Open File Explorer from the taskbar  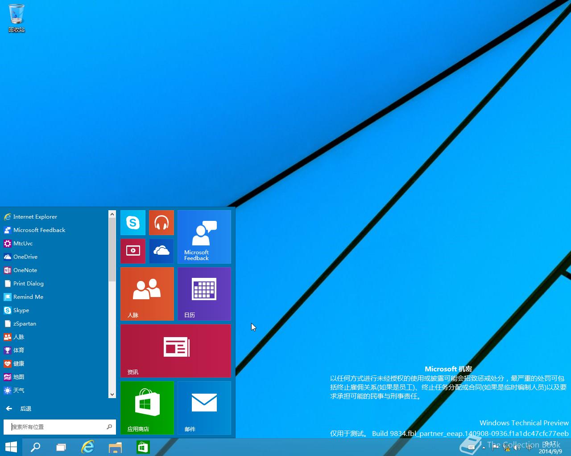click(115, 447)
